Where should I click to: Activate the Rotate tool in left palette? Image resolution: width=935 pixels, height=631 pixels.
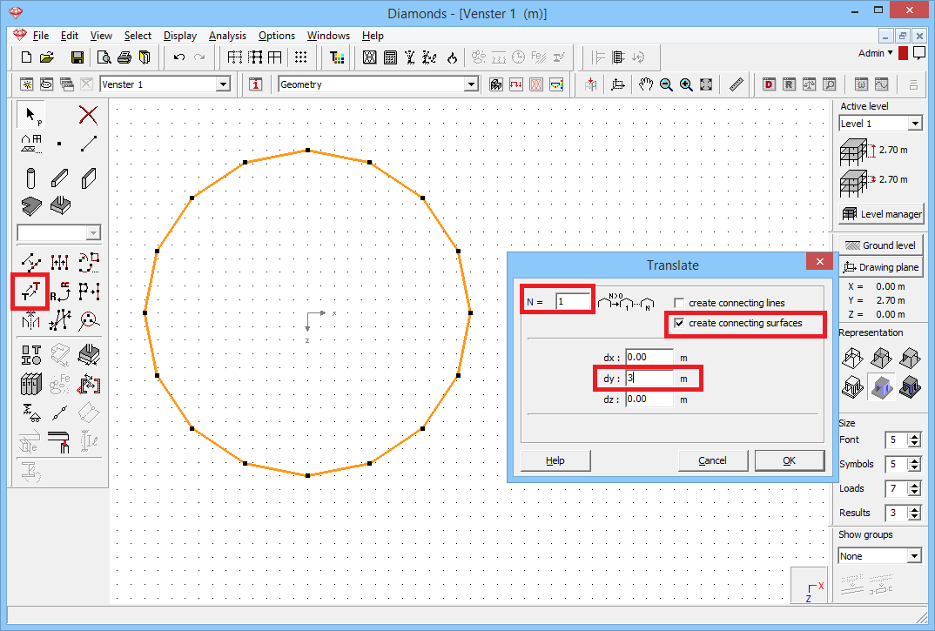[59, 292]
